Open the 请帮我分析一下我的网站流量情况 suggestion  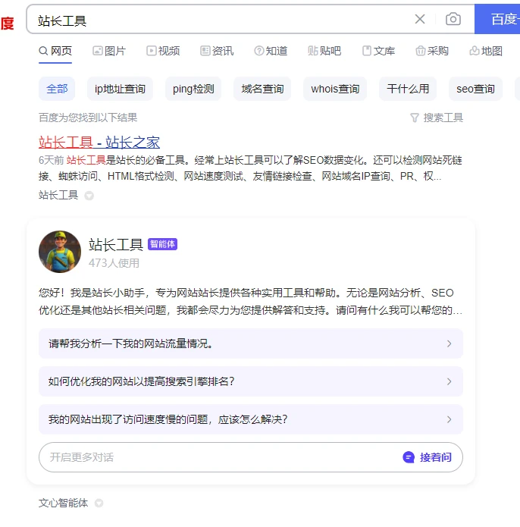(250, 343)
